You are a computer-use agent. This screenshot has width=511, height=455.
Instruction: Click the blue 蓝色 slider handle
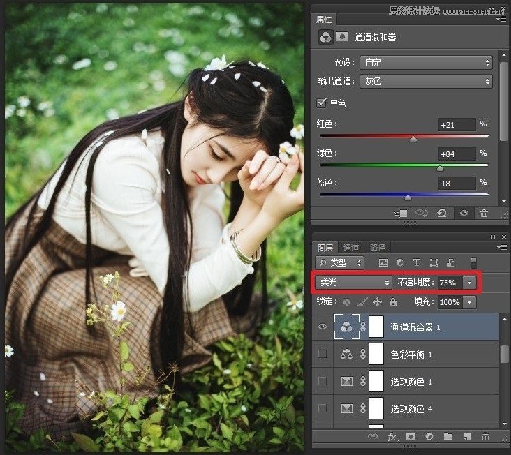tap(408, 197)
